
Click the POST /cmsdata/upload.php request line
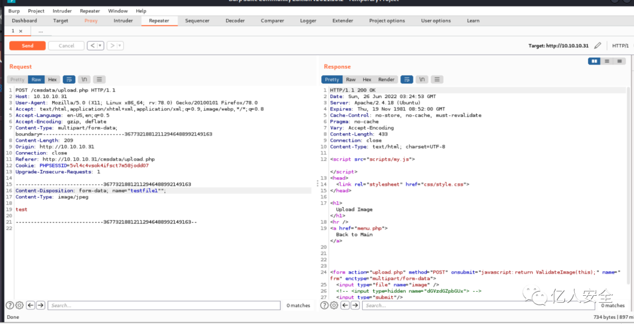click(x=66, y=90)
